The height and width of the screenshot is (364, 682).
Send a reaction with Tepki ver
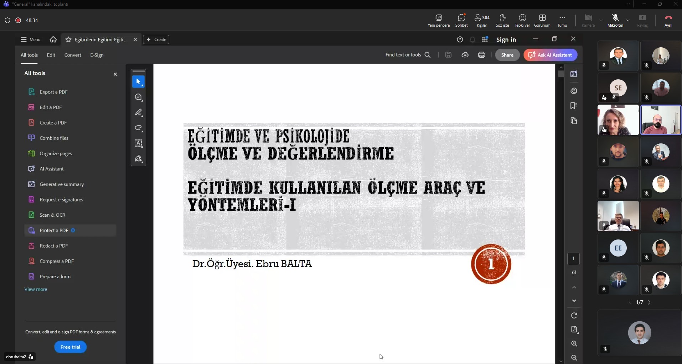point(522,20)
